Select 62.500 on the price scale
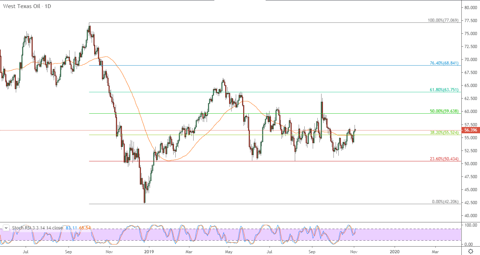This screenshot has width=480, height=255. coord(471,99)
